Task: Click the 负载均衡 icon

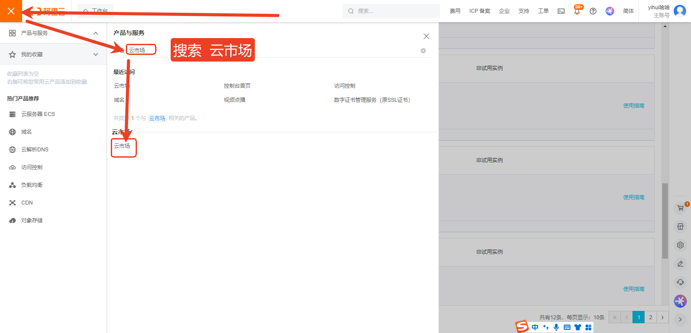Action: (12, 185)
